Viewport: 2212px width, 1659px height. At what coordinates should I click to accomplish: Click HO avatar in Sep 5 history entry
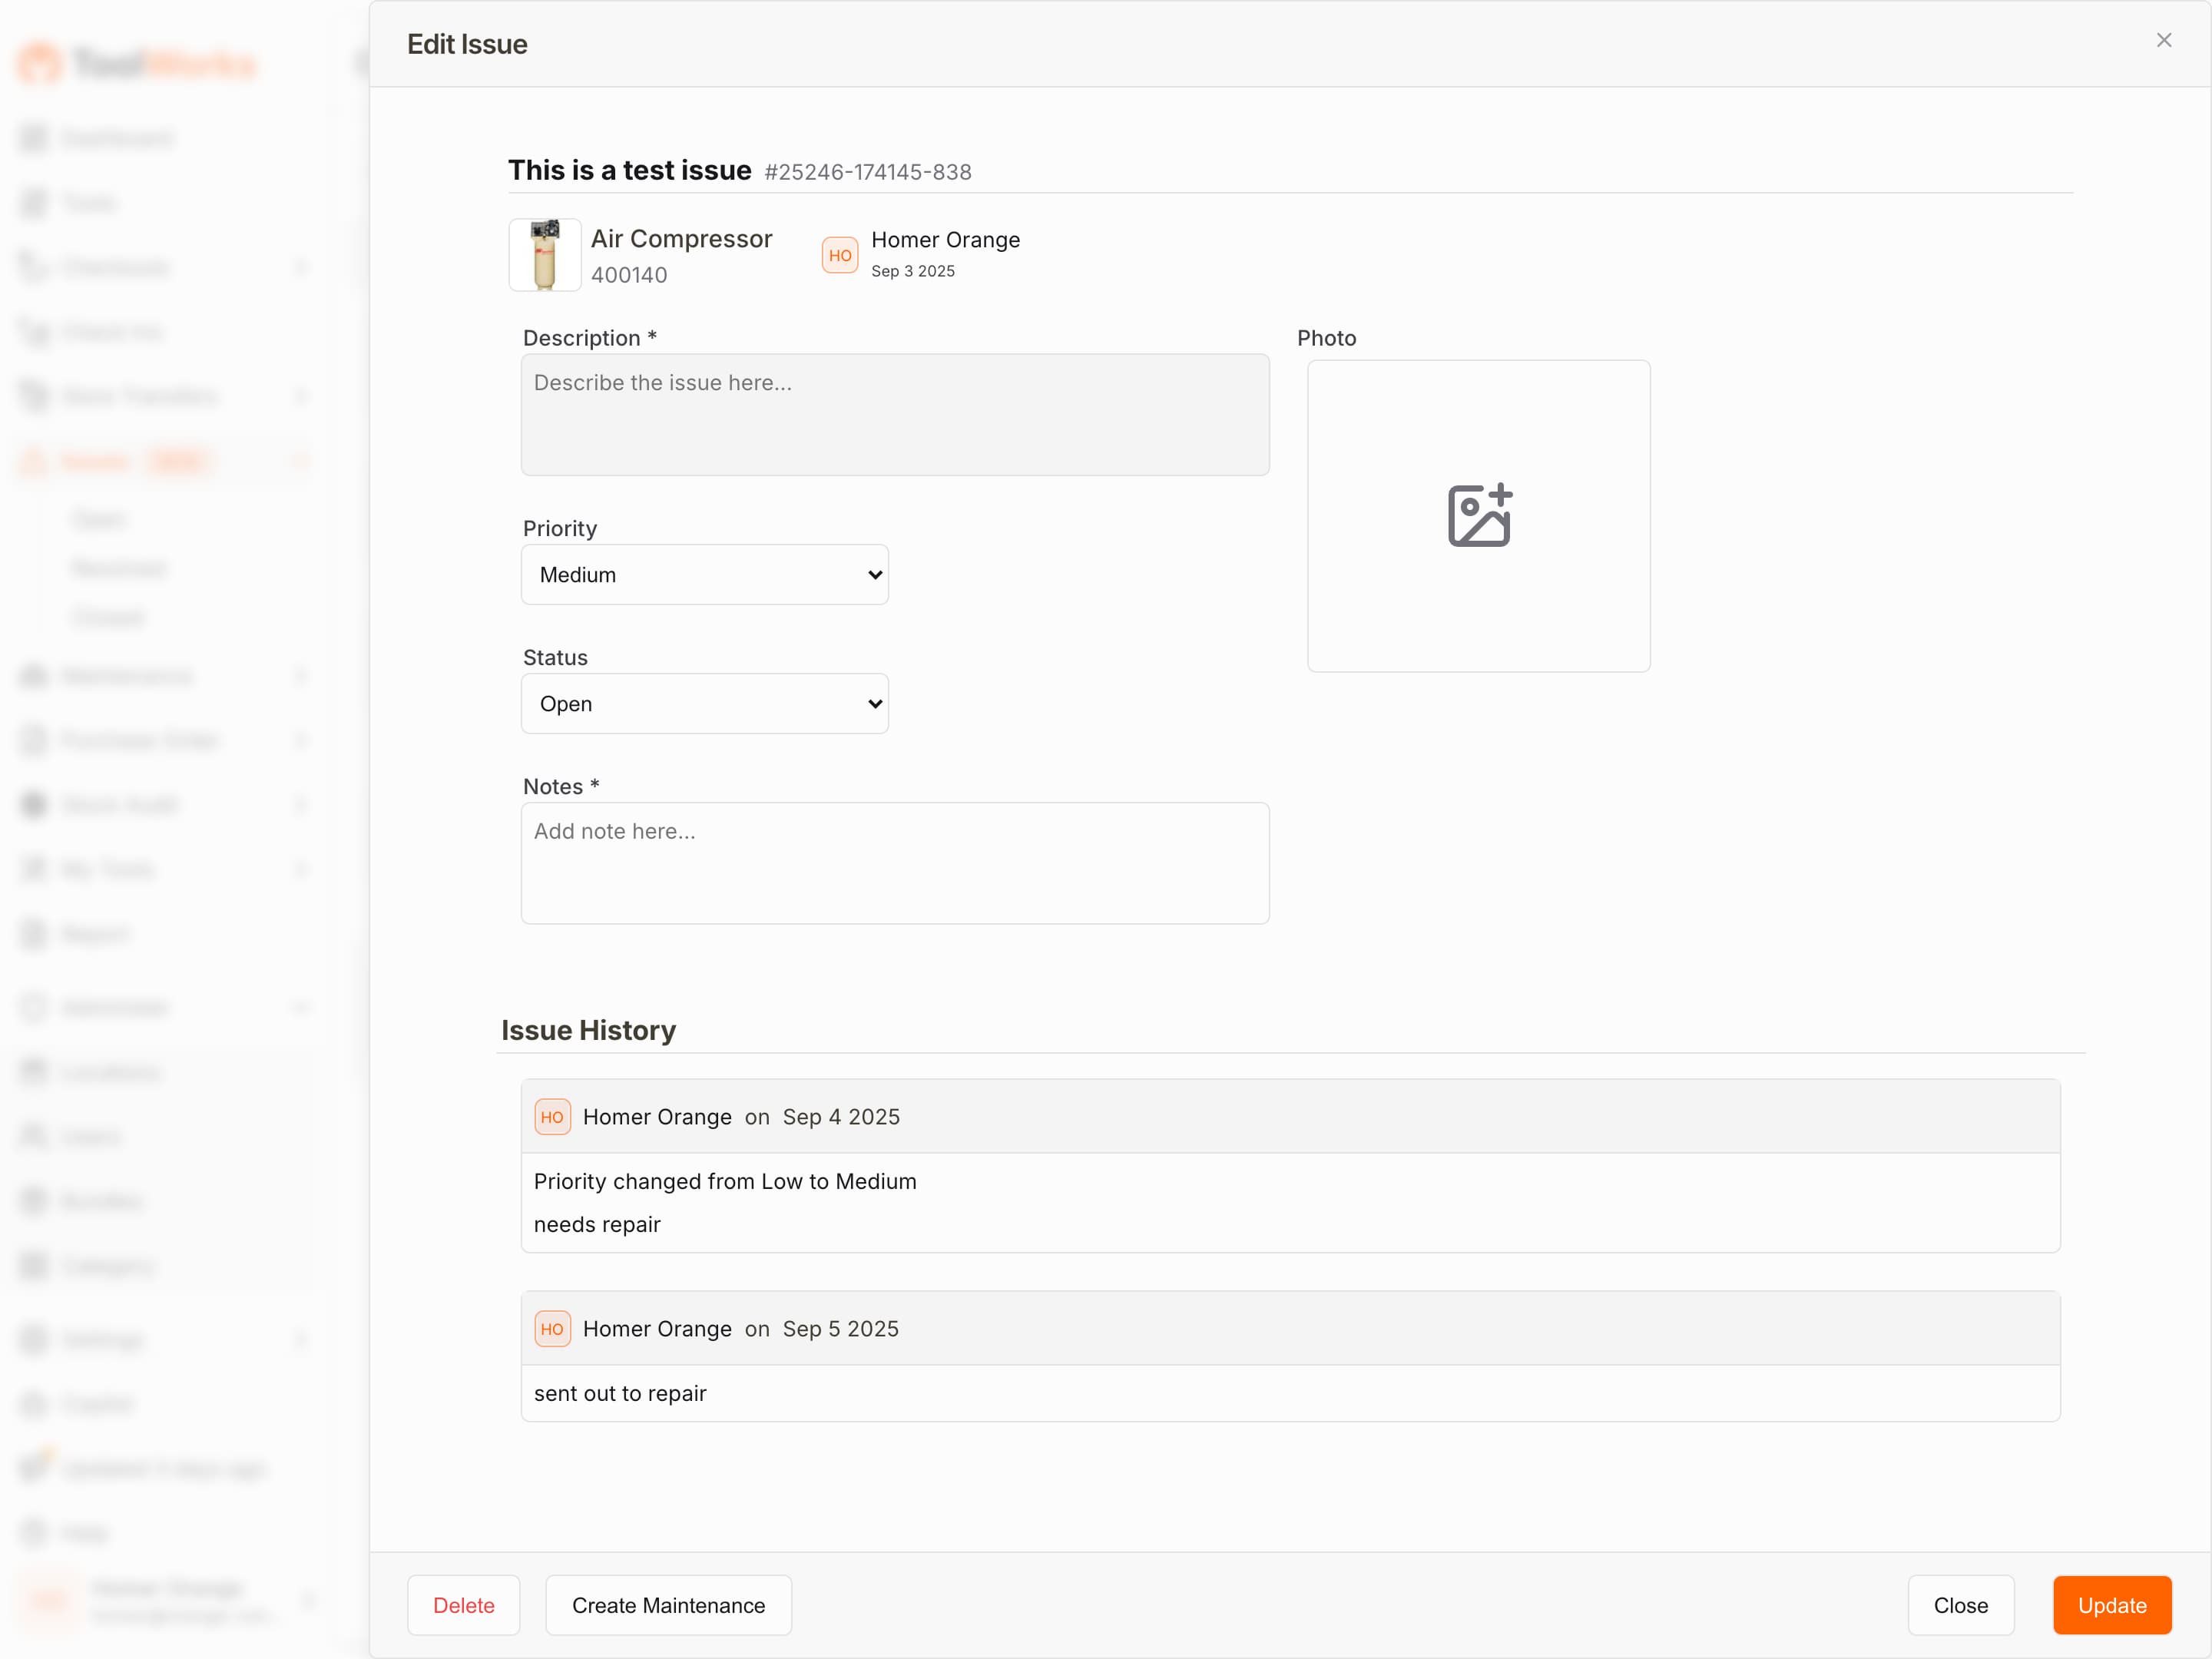[552, 1329]
